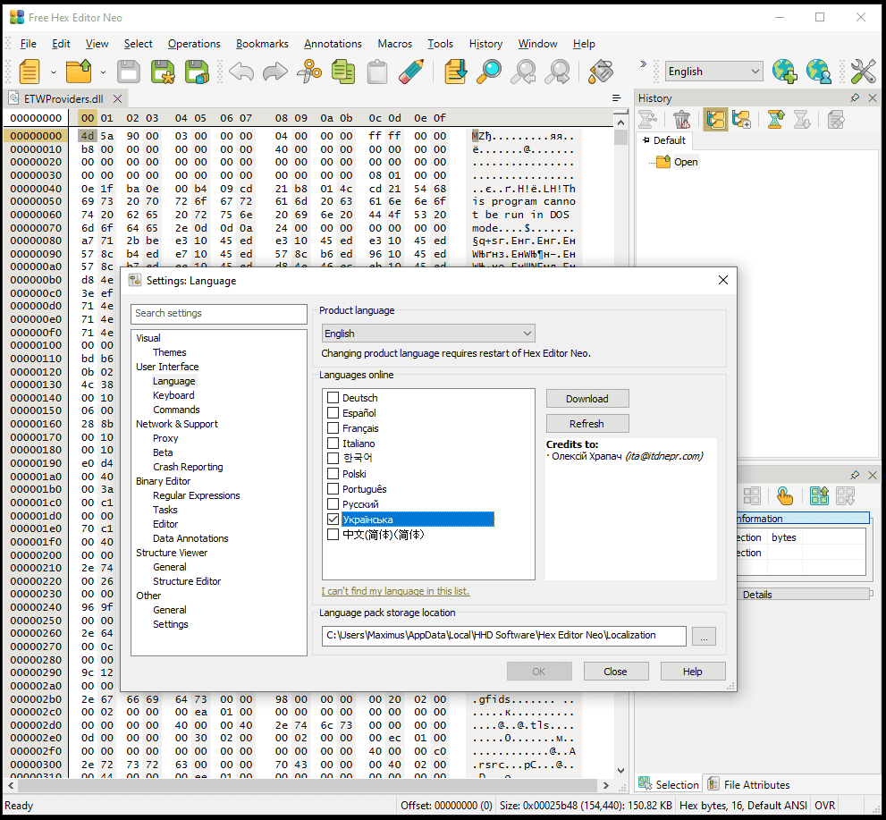Viewport: 886px width, 820px height.
Task: Click the pencil Edit mode icon
Action: pos(411,72)
